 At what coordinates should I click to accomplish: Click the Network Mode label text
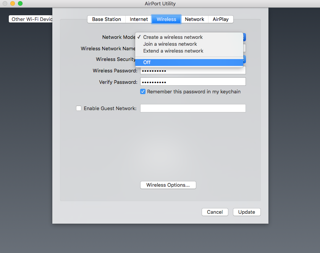pyautogui.click(x=119, y=37)
